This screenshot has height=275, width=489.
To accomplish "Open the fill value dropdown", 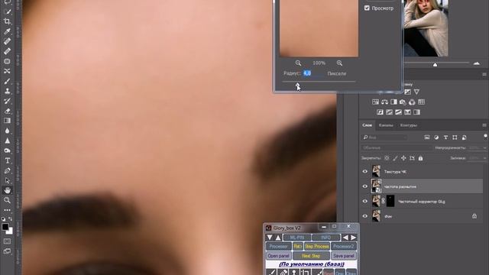I will click(x=485, y=158).
